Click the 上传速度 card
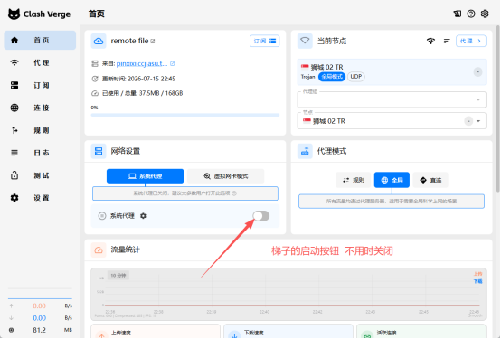Screen dimensions: 501x339 (x=156, y=332)
